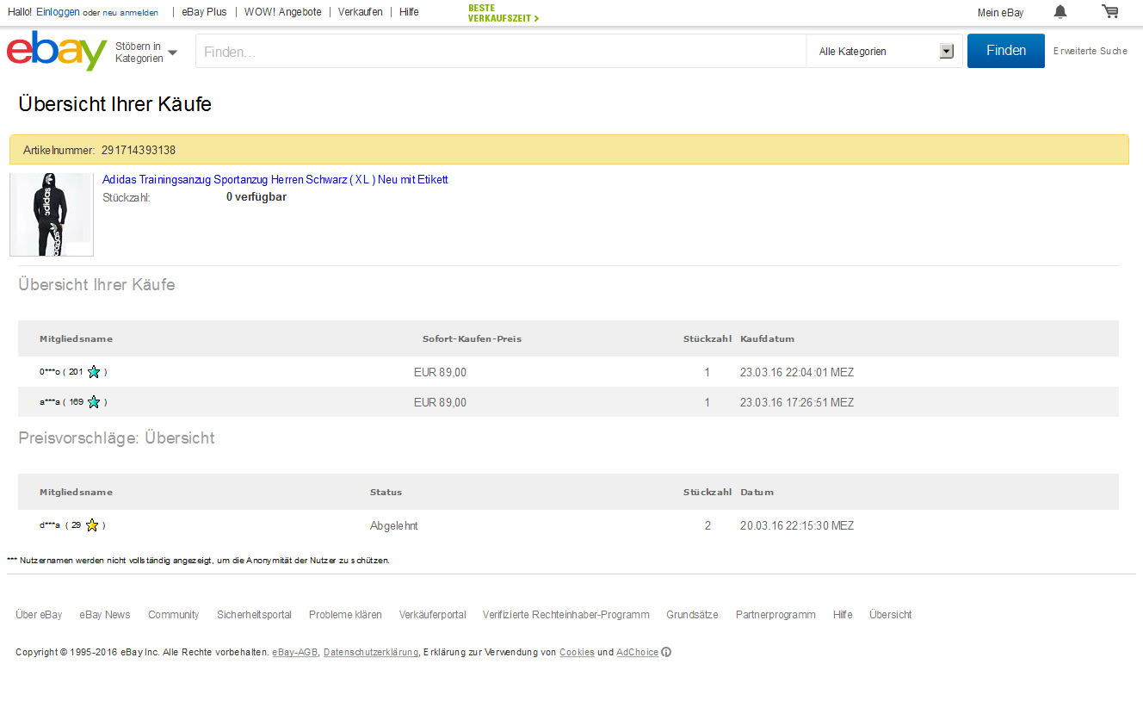The image size is (1143, 701).
Task: Click the yellow star next to d***a (29)
Action: click(x=92, y=525)
